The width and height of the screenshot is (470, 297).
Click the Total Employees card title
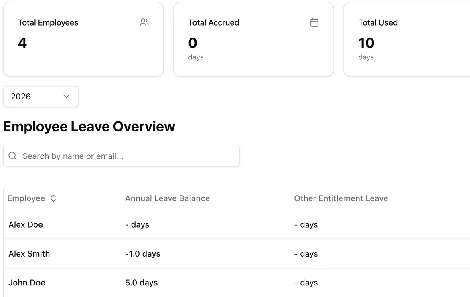(x=48, y=23)
